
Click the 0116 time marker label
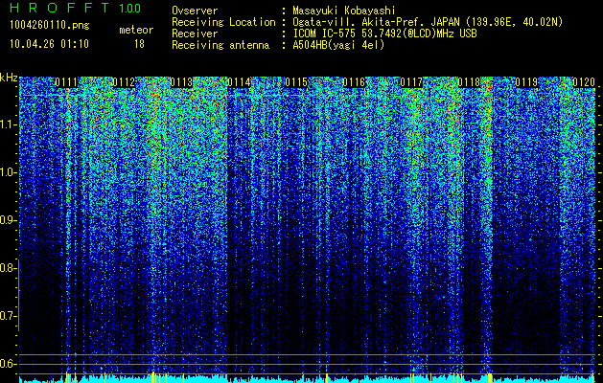(x=354, y=82)
